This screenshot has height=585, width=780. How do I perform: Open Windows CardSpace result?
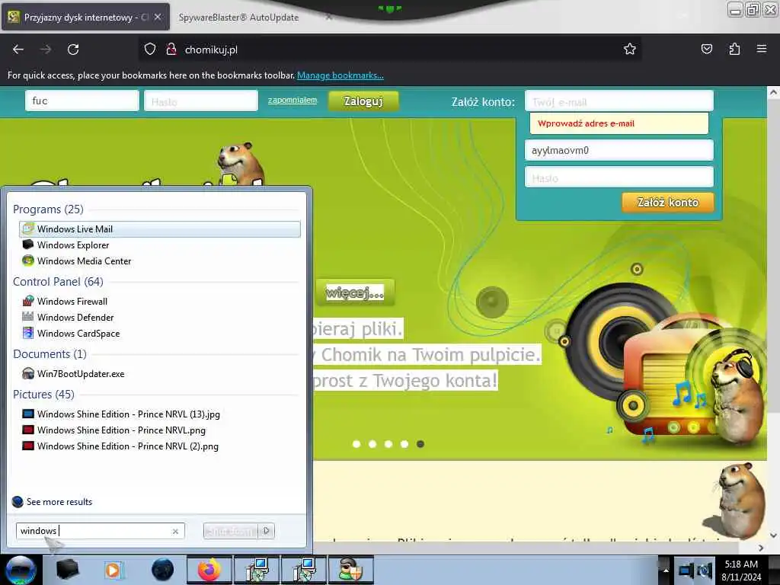(160, 333)
